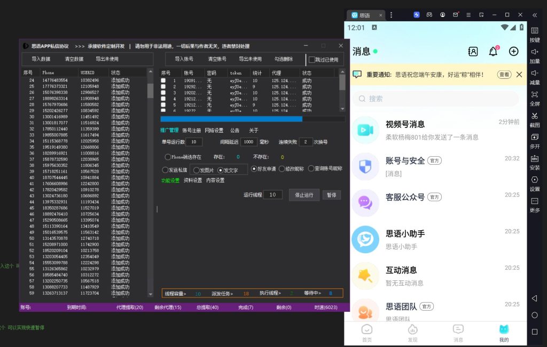547x347 pixels.
Task: Select the 发送私信 radio button
Action: (165, 170)
